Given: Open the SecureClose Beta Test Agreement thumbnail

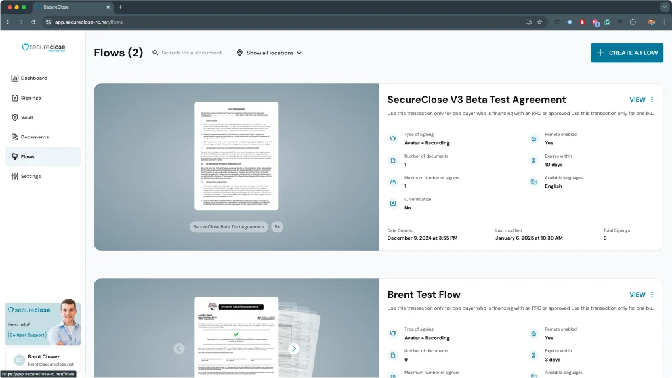Looking at the screenshot, I should 236,156.
